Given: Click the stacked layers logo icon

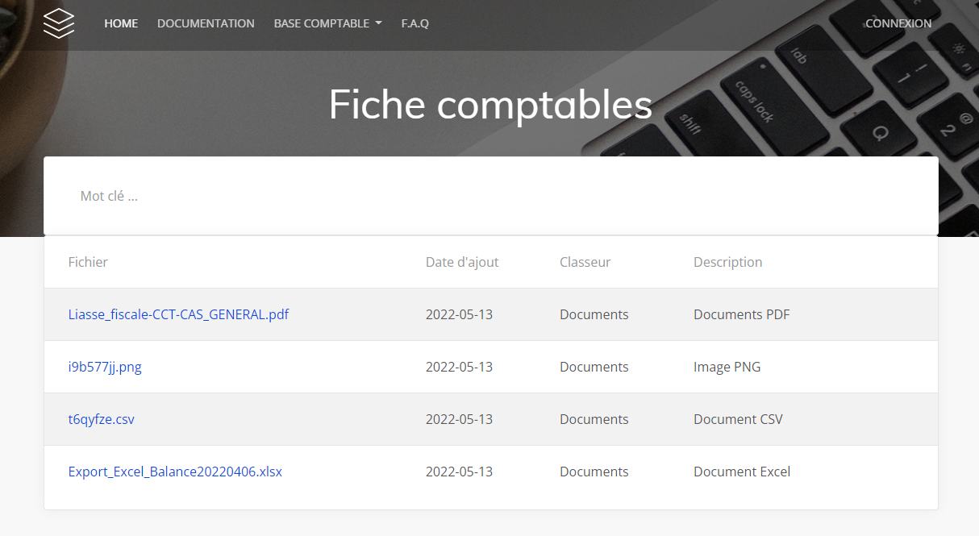Looking at the screenshot, I should (x=58, y=23).
